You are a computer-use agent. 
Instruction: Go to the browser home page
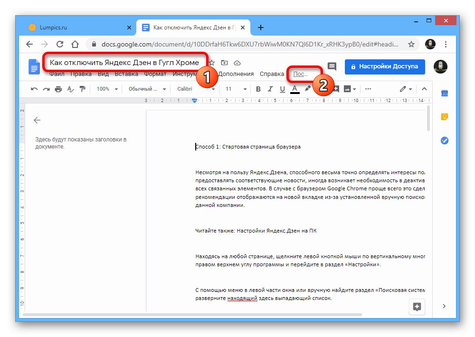[75, 44]
